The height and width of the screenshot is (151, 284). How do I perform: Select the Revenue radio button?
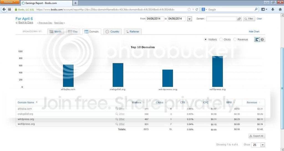point(235,39)
